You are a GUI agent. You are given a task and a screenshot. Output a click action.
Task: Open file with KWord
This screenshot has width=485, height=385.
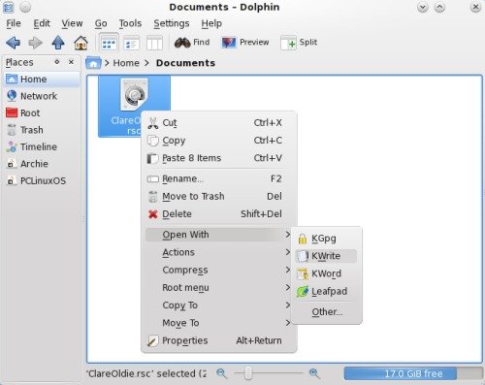(x=326, y=273)
